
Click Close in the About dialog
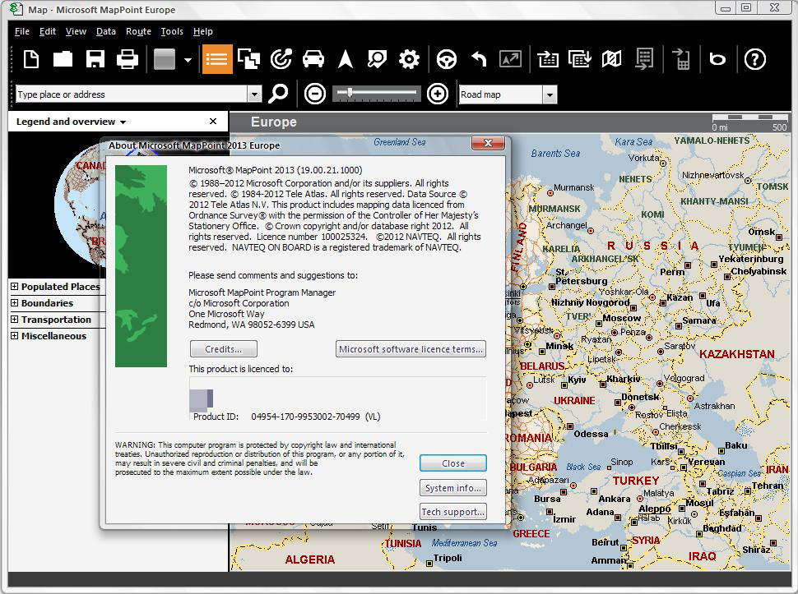(453, 463)
